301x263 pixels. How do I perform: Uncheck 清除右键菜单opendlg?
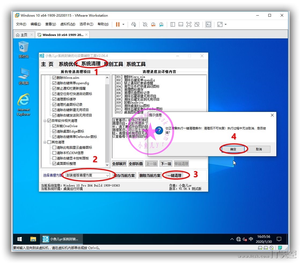pyautogui.click(x=54, y=83)
